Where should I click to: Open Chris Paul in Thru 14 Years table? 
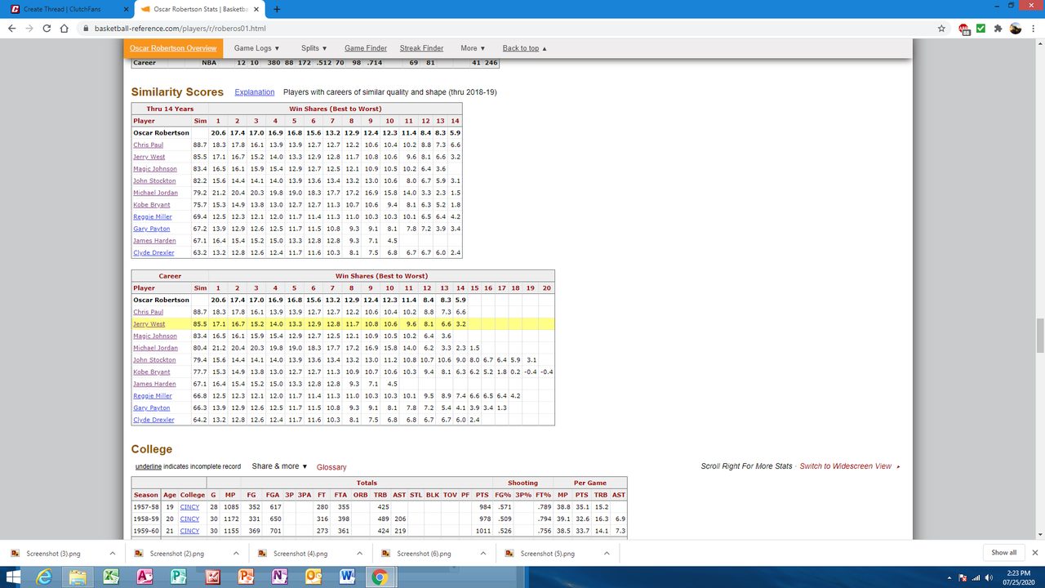coord(148,145)
